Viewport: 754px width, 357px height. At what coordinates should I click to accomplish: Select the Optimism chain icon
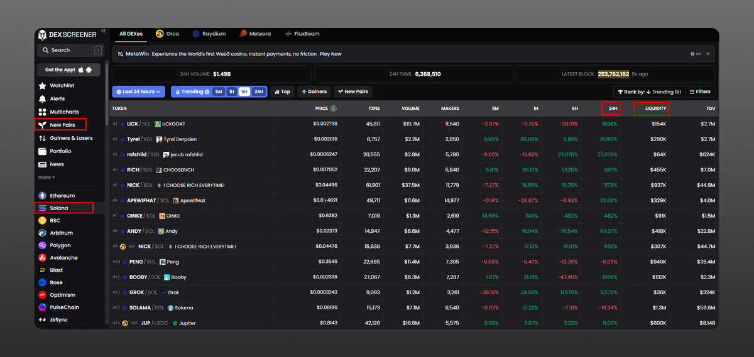click(43, 295)
